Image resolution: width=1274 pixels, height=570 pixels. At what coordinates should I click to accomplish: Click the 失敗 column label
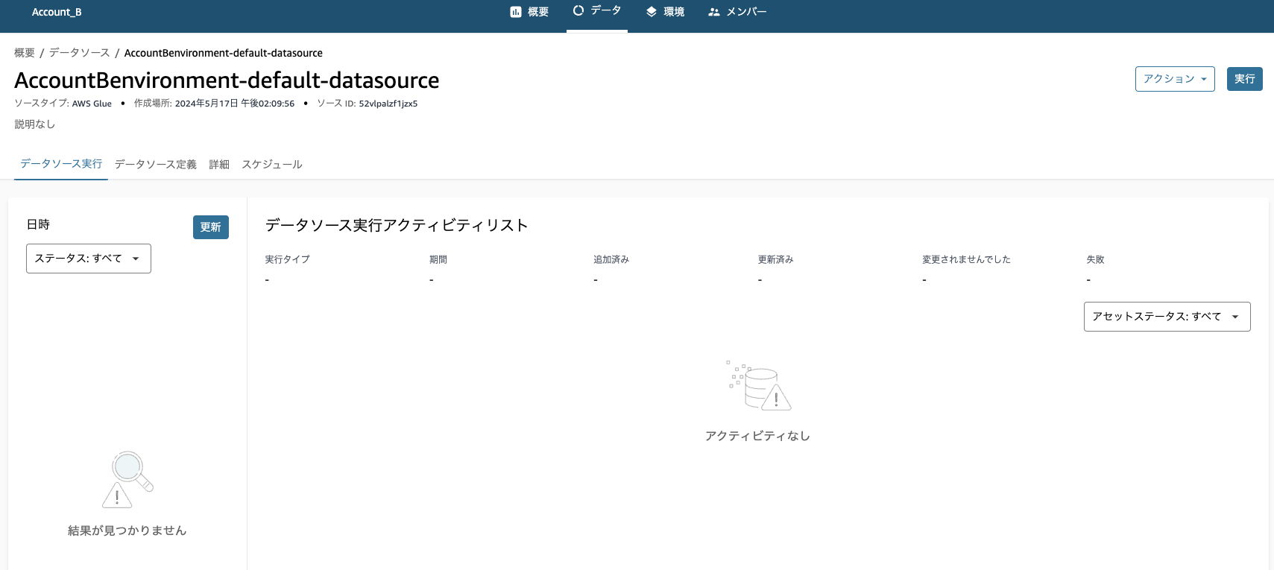tap(1096, 259)
